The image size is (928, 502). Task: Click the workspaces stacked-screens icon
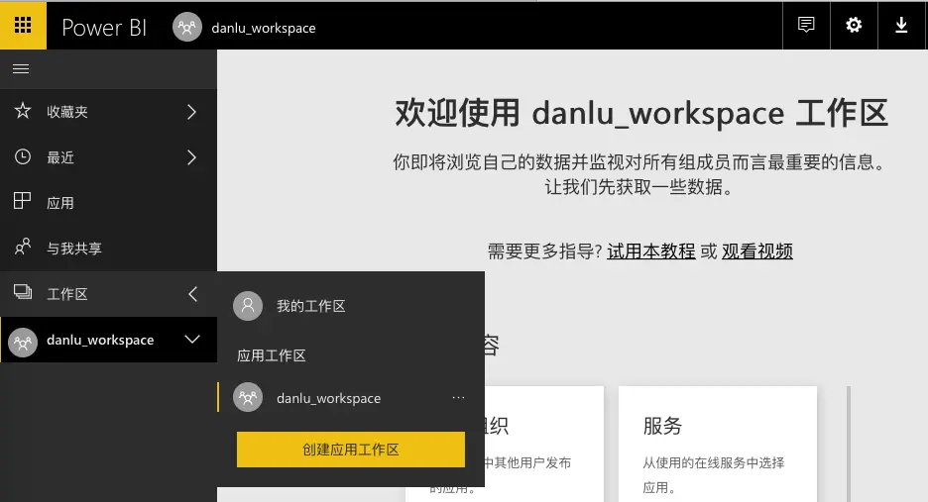pyautogui.click(x=23, y=292)
